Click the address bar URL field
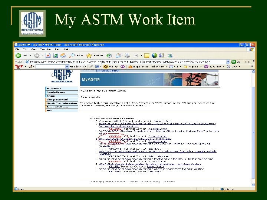The image size is (267, 200). click(126, 62)
